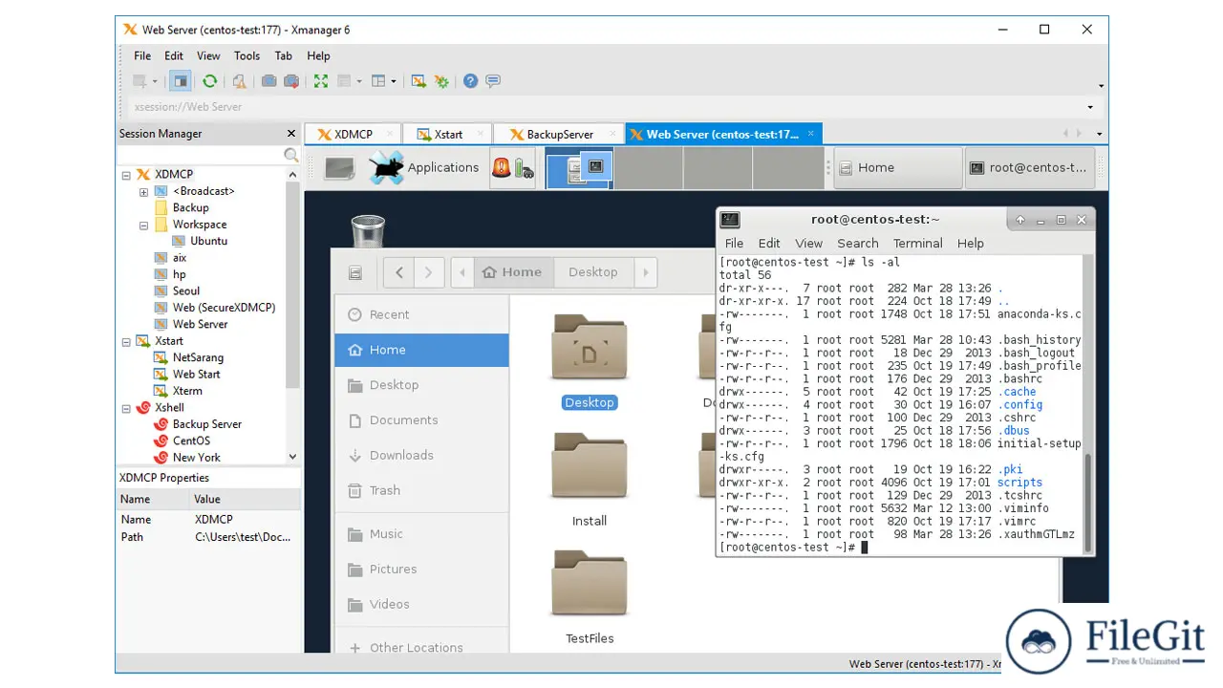Select the Web (SecureXDMCP) session
Viewport: 1223px width, 688px height.
tap(224, 308)
